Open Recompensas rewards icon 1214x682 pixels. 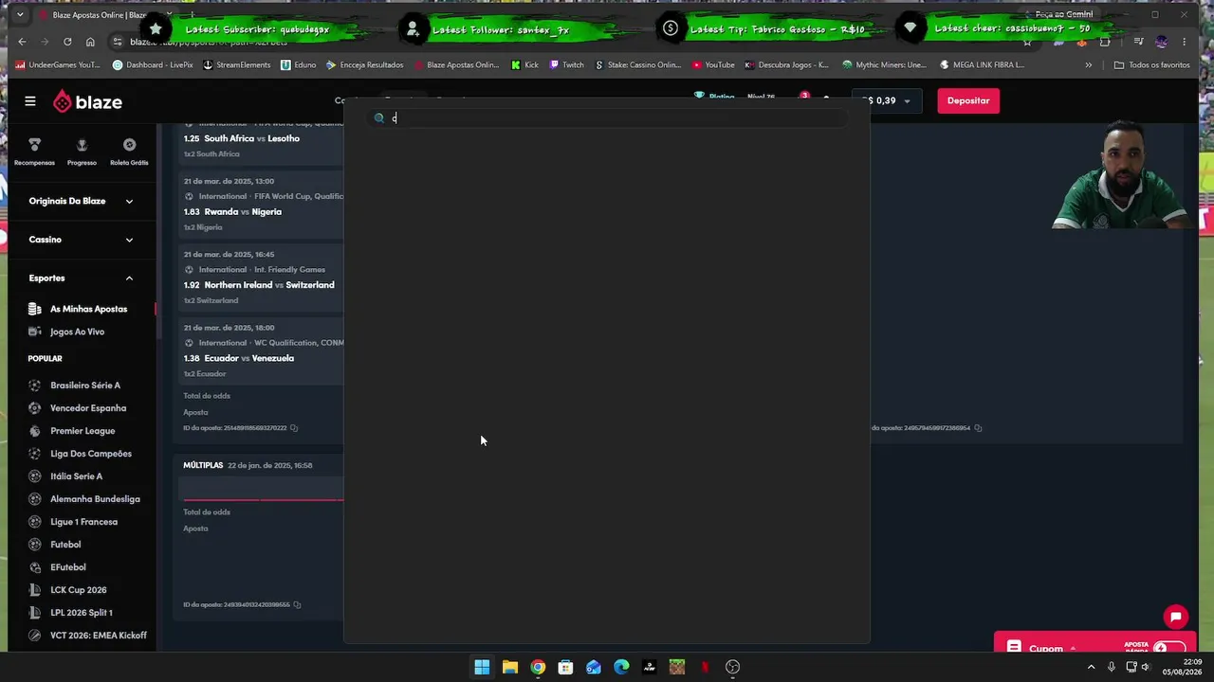tap(34, 152)
